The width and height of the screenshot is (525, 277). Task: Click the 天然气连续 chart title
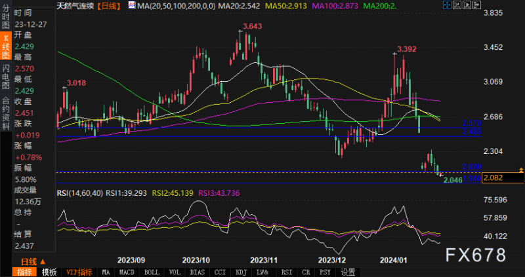pos(75,5)
